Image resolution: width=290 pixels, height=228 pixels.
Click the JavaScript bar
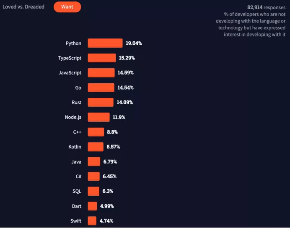coord(101,73)
